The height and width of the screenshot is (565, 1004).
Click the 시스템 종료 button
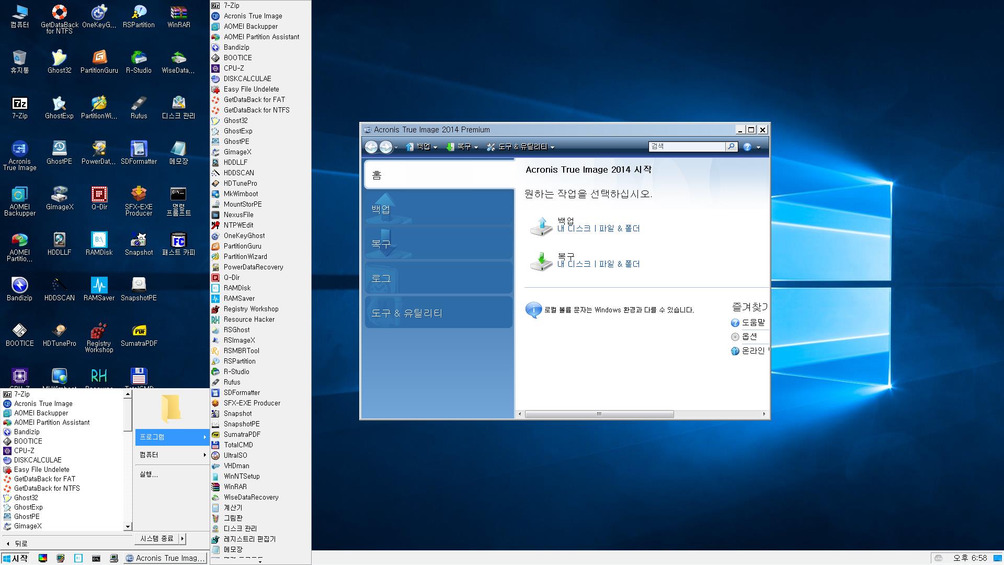(x=156, y=538)
